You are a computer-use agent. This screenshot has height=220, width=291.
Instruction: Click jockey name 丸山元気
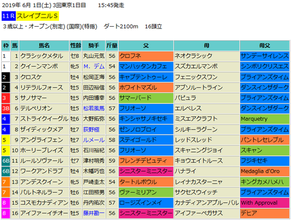[x=94, y=56]
